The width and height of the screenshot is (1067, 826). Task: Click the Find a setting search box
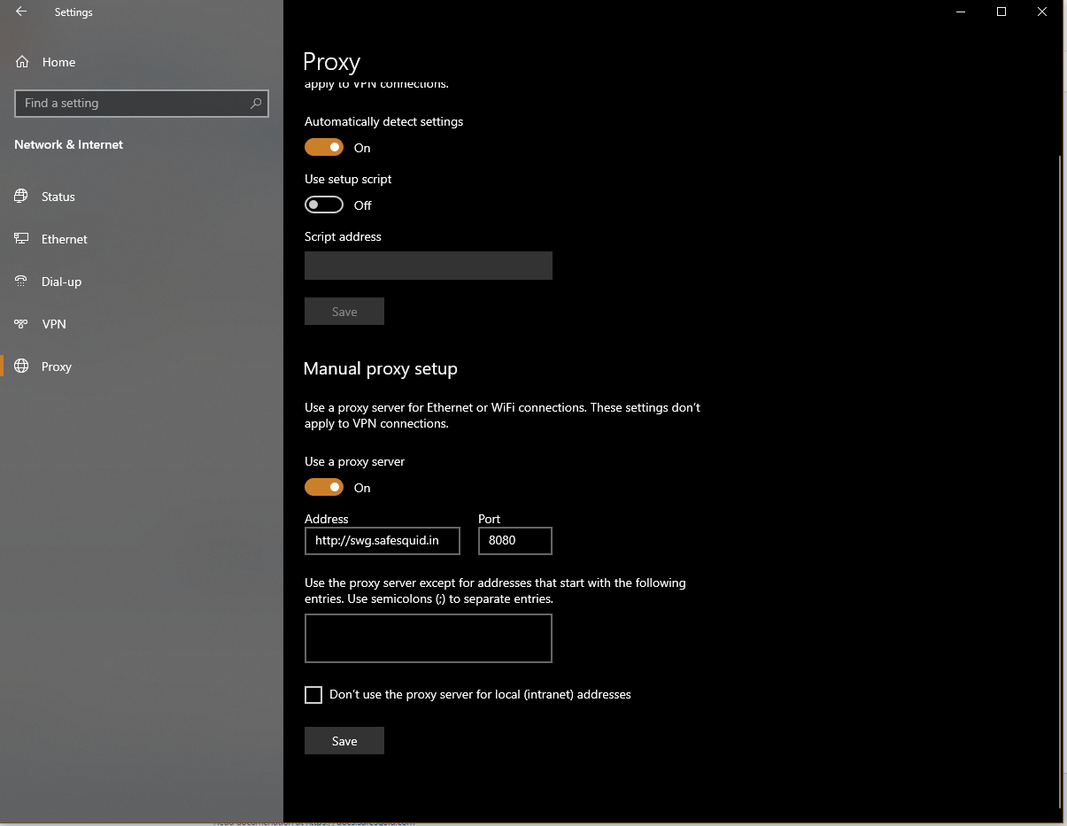coord(133,104)
